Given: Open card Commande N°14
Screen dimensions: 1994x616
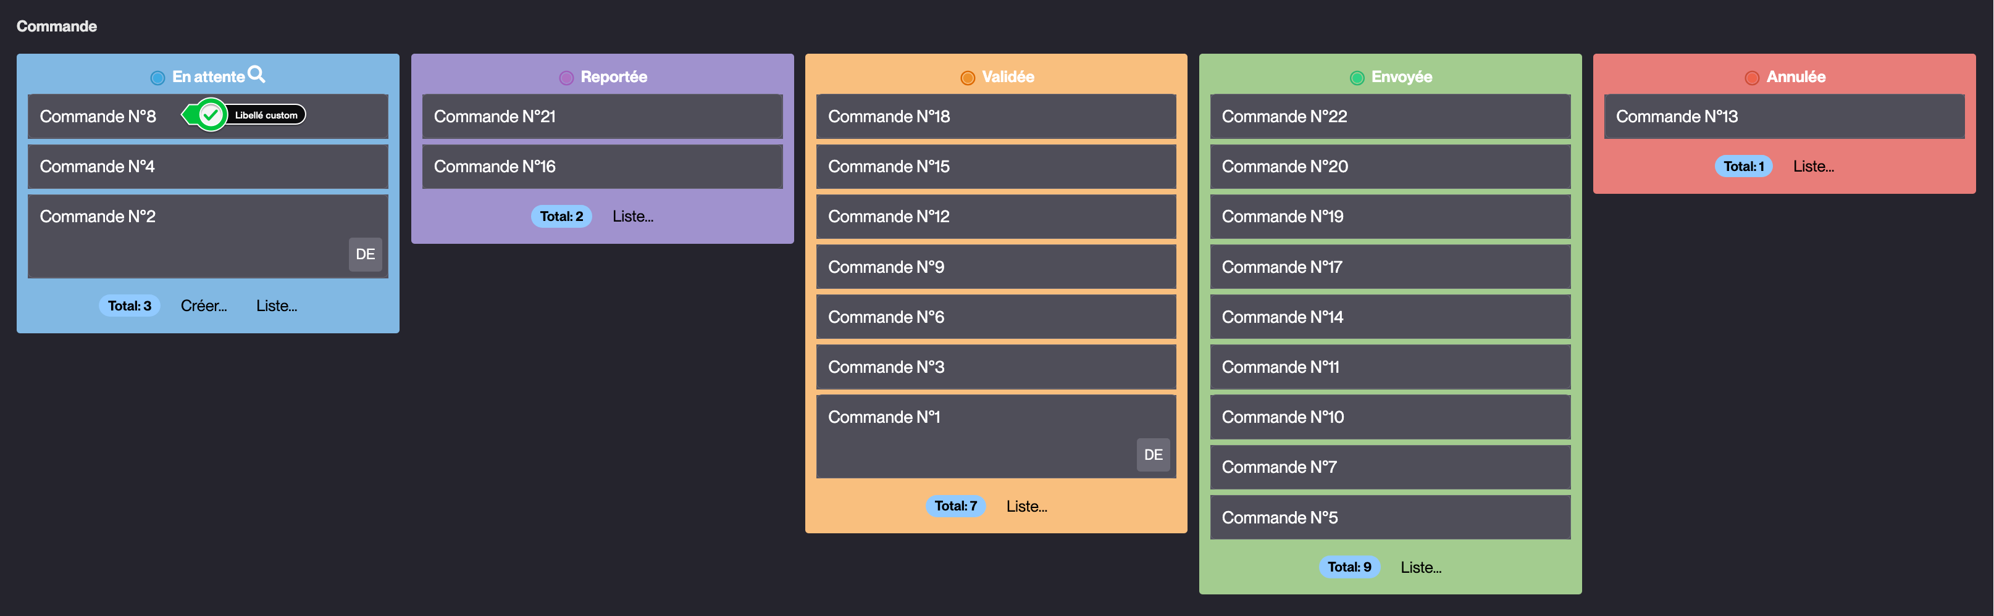Looking at the screenshot, I should point(1390,317).
